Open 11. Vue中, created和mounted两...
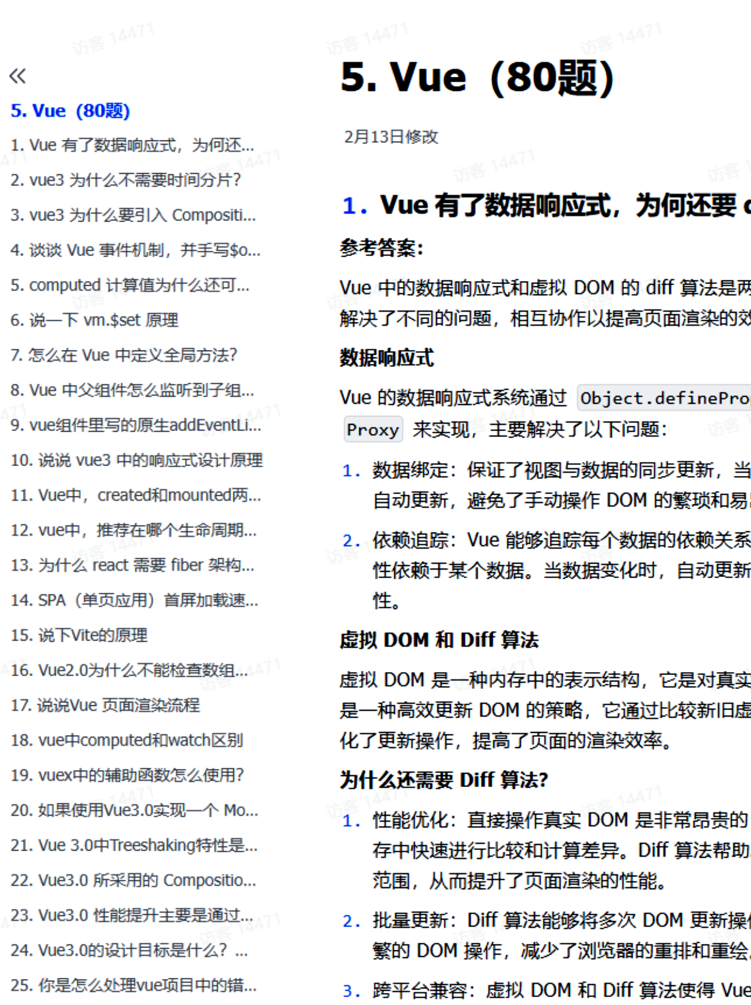The image size is (751, 1005). 135,495
